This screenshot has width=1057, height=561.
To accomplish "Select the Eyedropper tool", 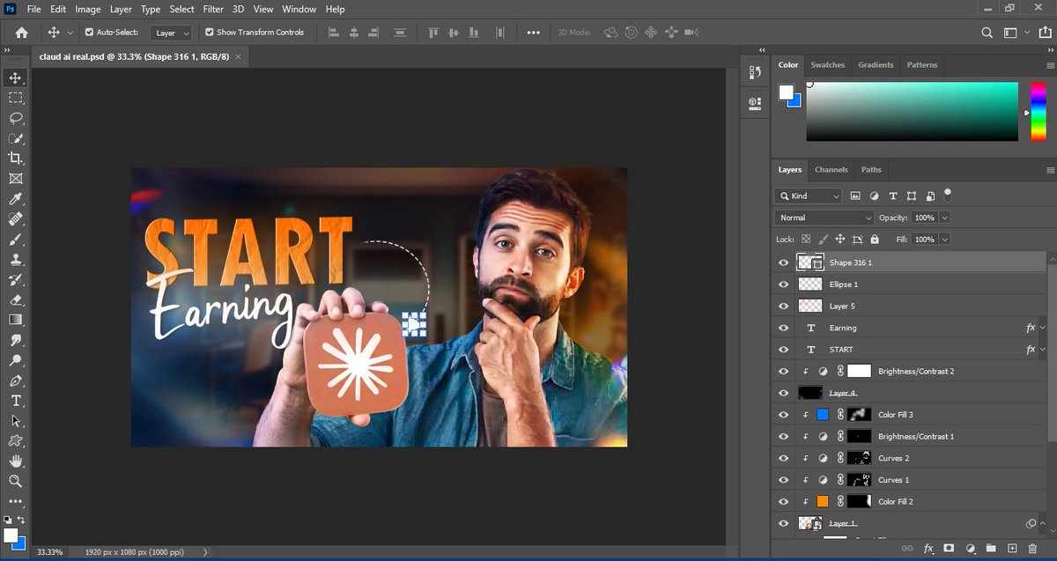I will 15,199.
